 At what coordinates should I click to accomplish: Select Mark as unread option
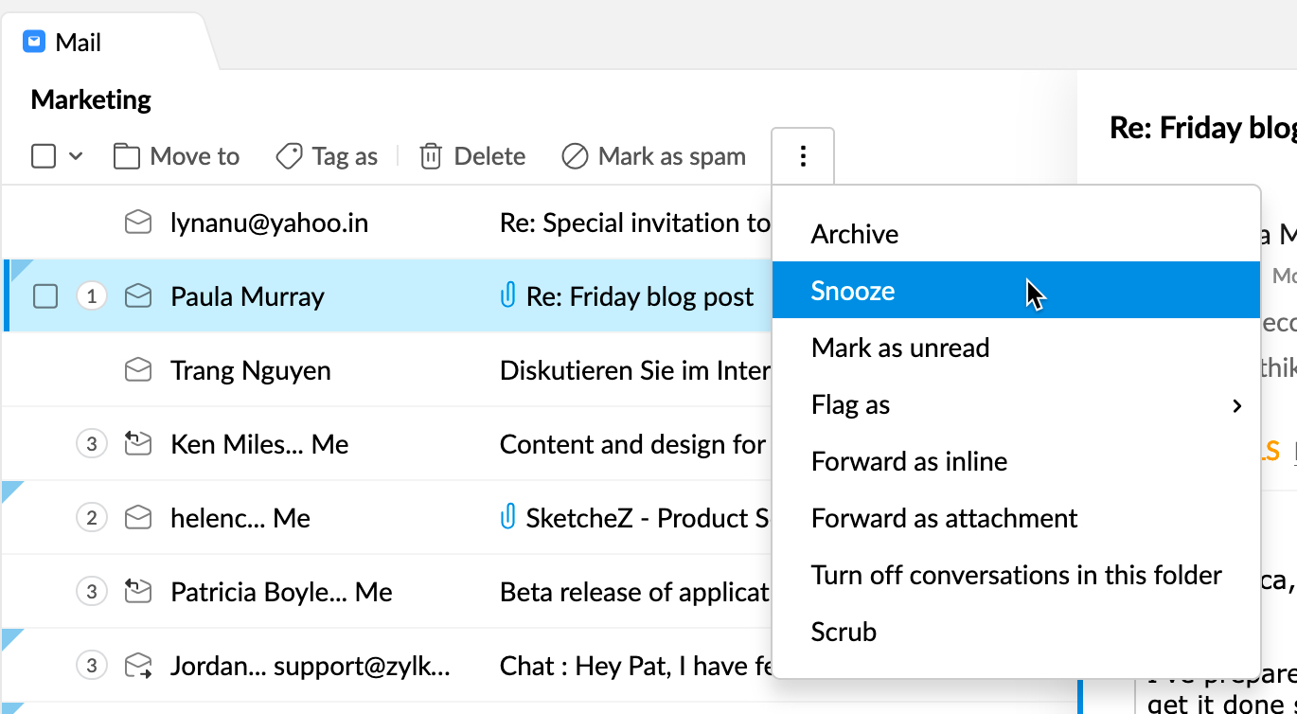point(1016,348)
